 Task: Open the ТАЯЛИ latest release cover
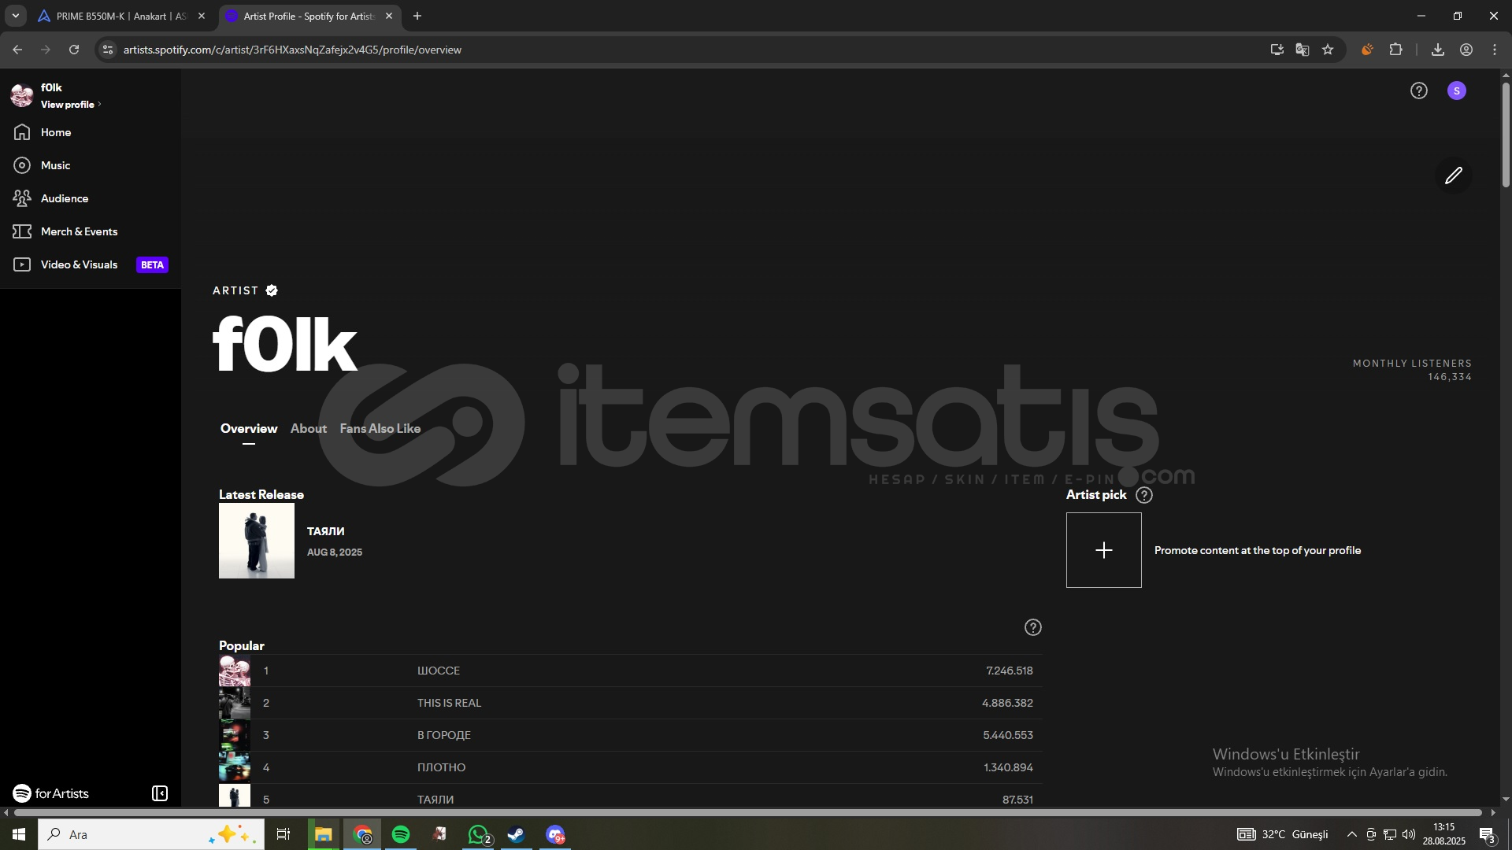[257, 541]
